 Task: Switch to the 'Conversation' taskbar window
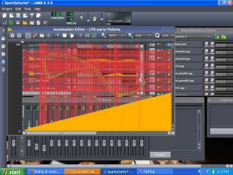[x=83, y=172]
